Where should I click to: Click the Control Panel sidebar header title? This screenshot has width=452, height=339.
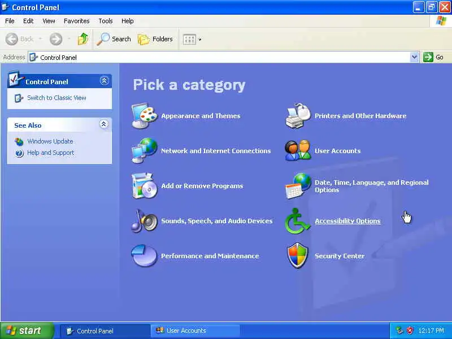pyautogui.click(x=47, y=82)
